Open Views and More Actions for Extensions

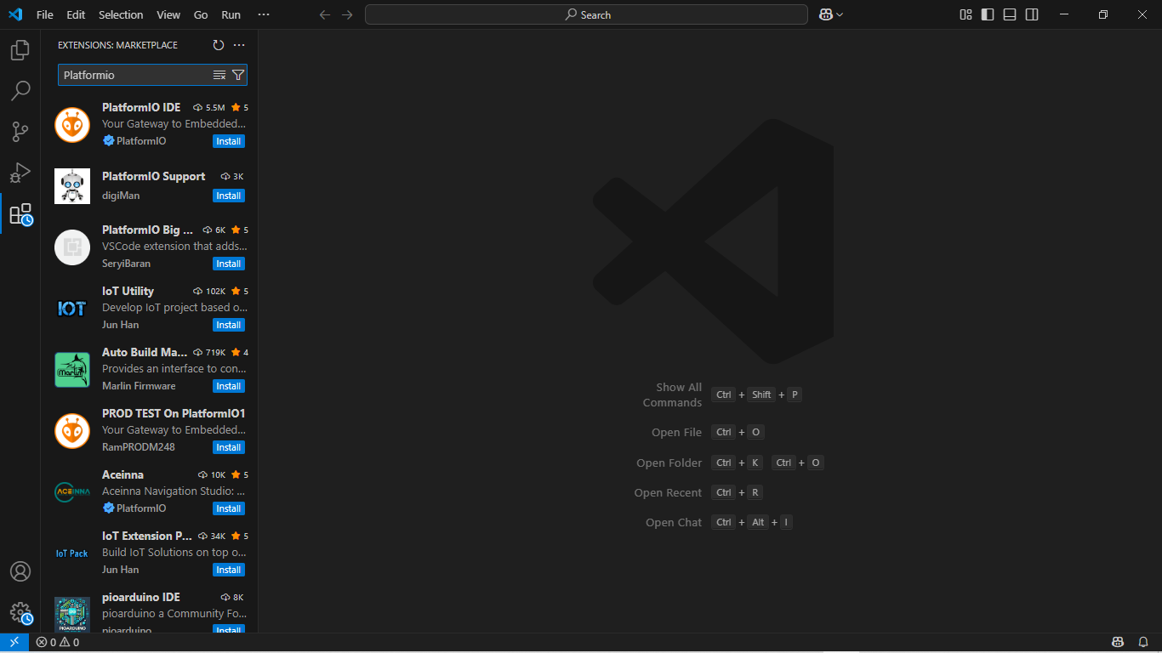(x=239, y=45)
